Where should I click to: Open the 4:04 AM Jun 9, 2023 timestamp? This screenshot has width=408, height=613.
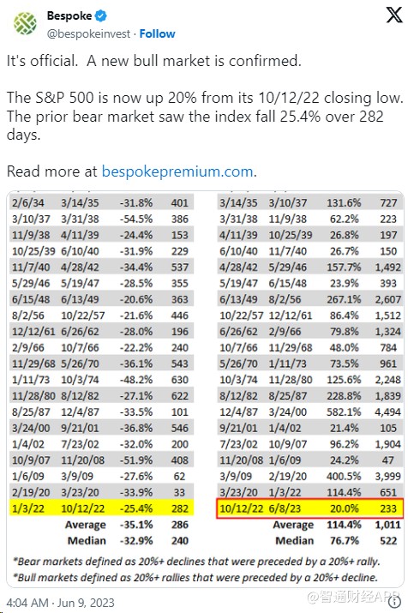pyautogui.click(x=61, y=603)
